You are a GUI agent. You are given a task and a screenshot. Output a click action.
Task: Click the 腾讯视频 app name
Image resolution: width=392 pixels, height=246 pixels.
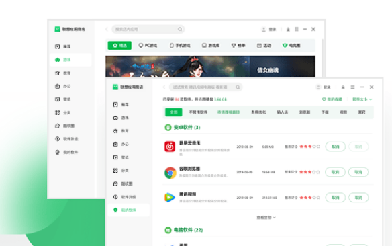(x=187, y=194)
